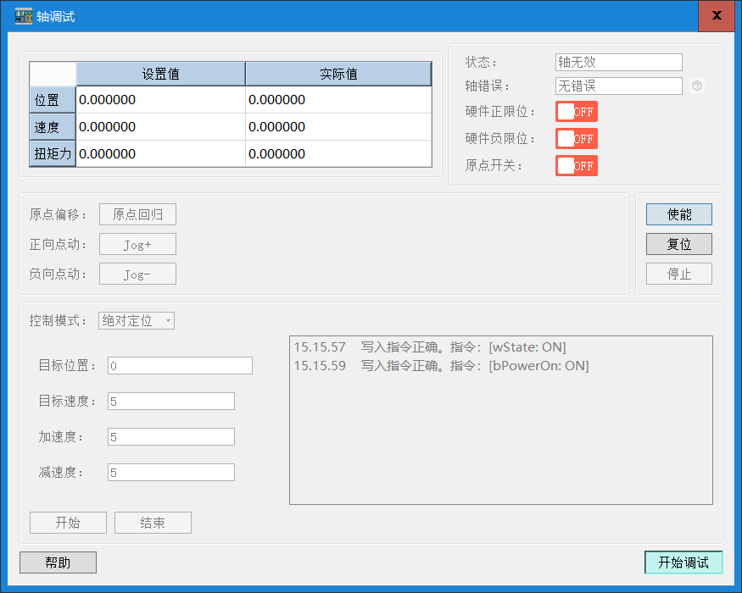742x593 pixels.
Task: Click the axis debug icon in the title bar
Action: tap(22, 15)
